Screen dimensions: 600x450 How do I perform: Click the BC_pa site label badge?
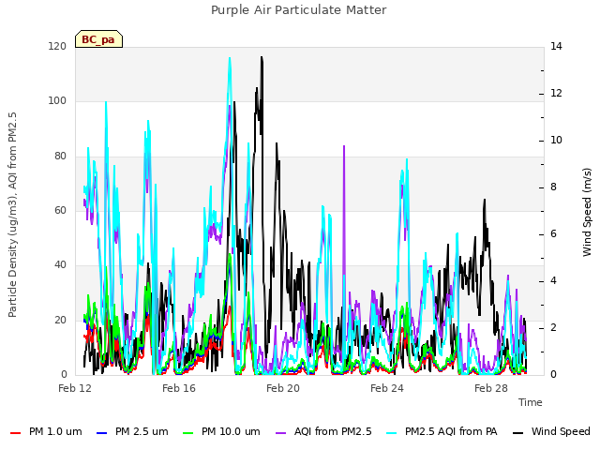[98, 39]
